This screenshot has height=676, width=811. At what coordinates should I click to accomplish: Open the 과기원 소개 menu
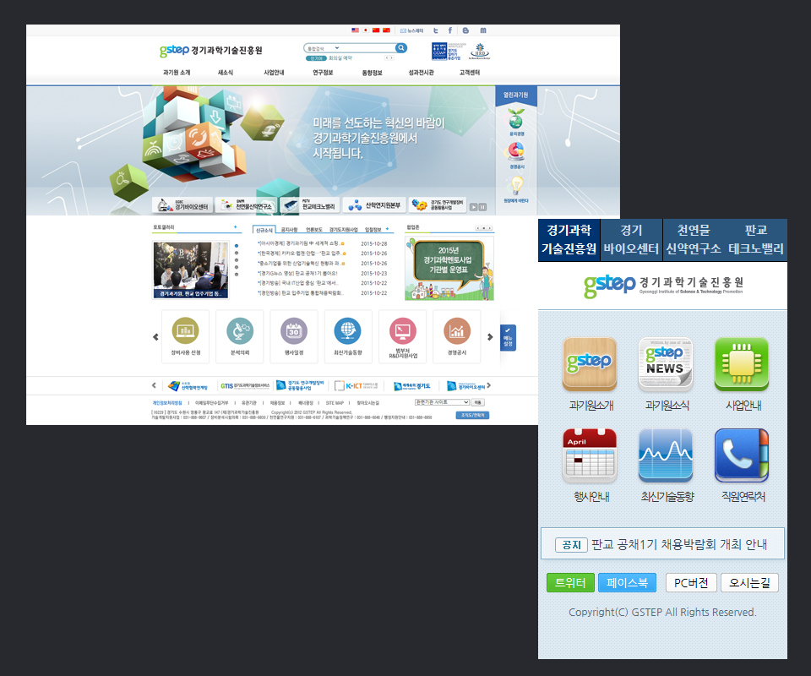pos(177,73)
